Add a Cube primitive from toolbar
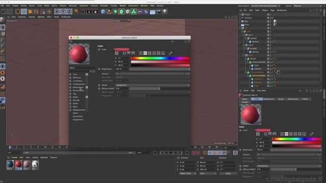Image resolution: width=326 pixels, height=183 pixels. (103, 12)
